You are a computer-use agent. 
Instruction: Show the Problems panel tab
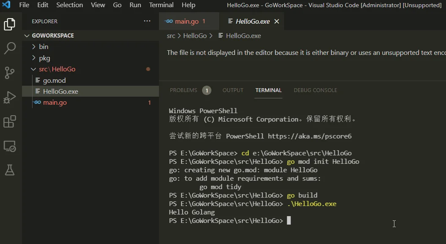point(190,90)
